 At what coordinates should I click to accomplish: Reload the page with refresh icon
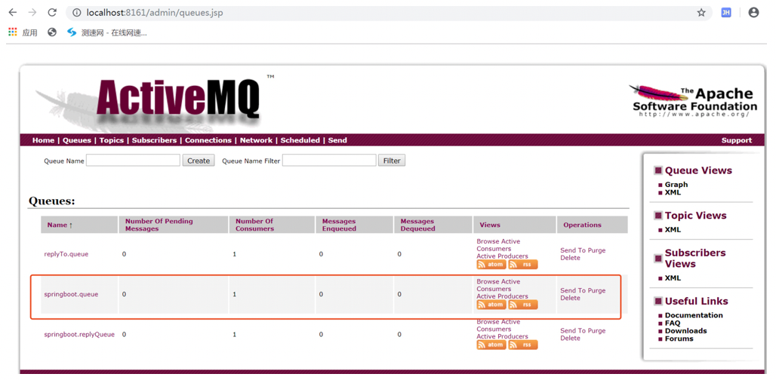point(52,12)
